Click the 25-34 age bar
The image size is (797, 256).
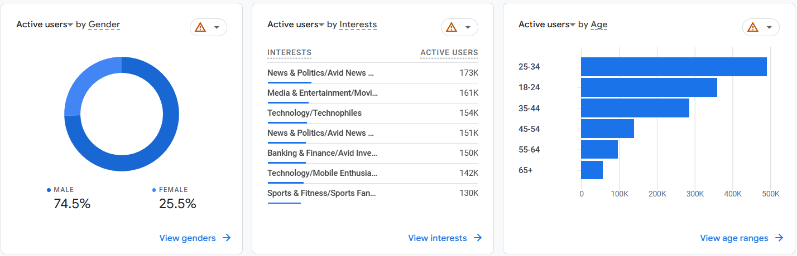pos(673,67)
